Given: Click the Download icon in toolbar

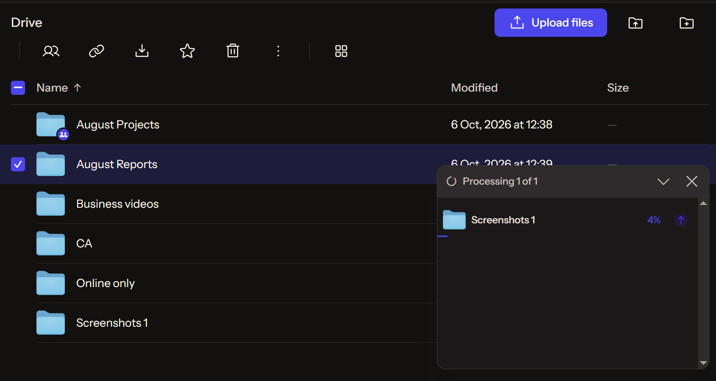Looking at the screenshot, I should [x=142, y=51].
